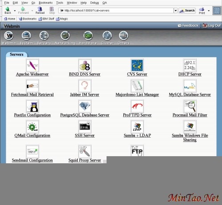The image size is (222, 205).
Task: Click the MySQL Database Server text link
Action: pyautogui.click(x=190, y=95)
